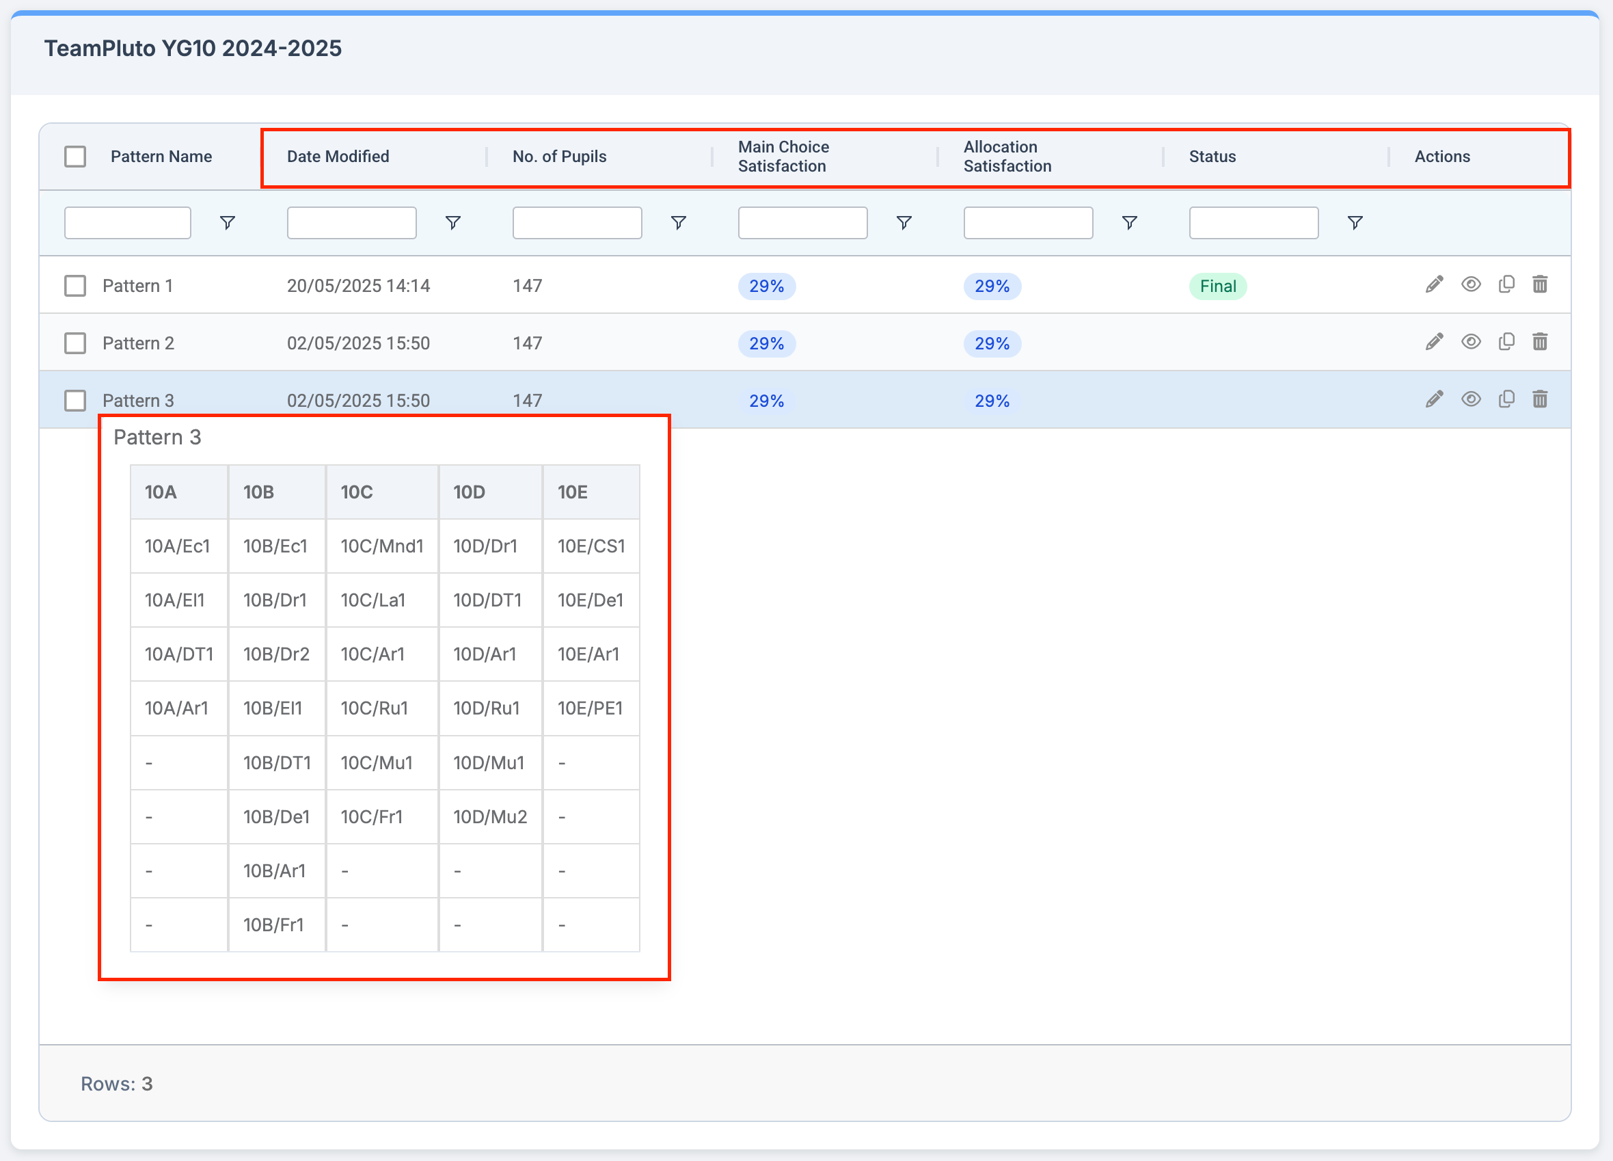Open the No. of Pupils filter menu
Screen dimensions: 1613x1161
point(679,222)
